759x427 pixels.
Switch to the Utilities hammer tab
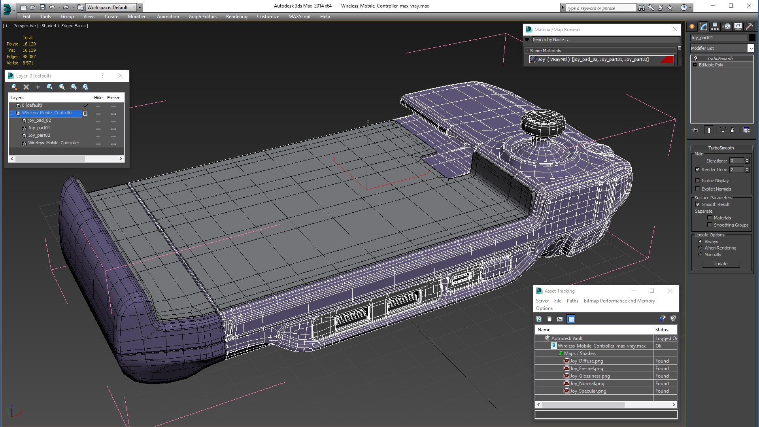(x=749, y=26)
